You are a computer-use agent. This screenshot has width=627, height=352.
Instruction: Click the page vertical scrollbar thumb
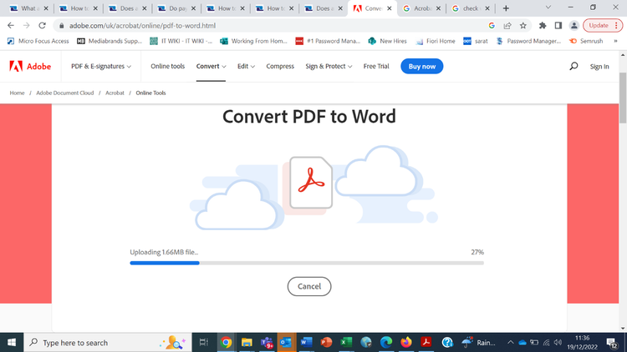[x=623, y=98]
